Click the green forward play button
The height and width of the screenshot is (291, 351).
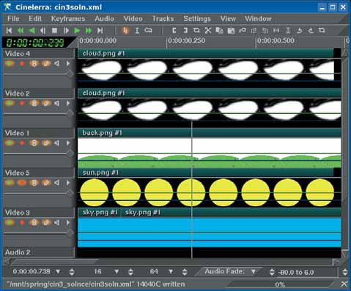(x=77, y=31)
